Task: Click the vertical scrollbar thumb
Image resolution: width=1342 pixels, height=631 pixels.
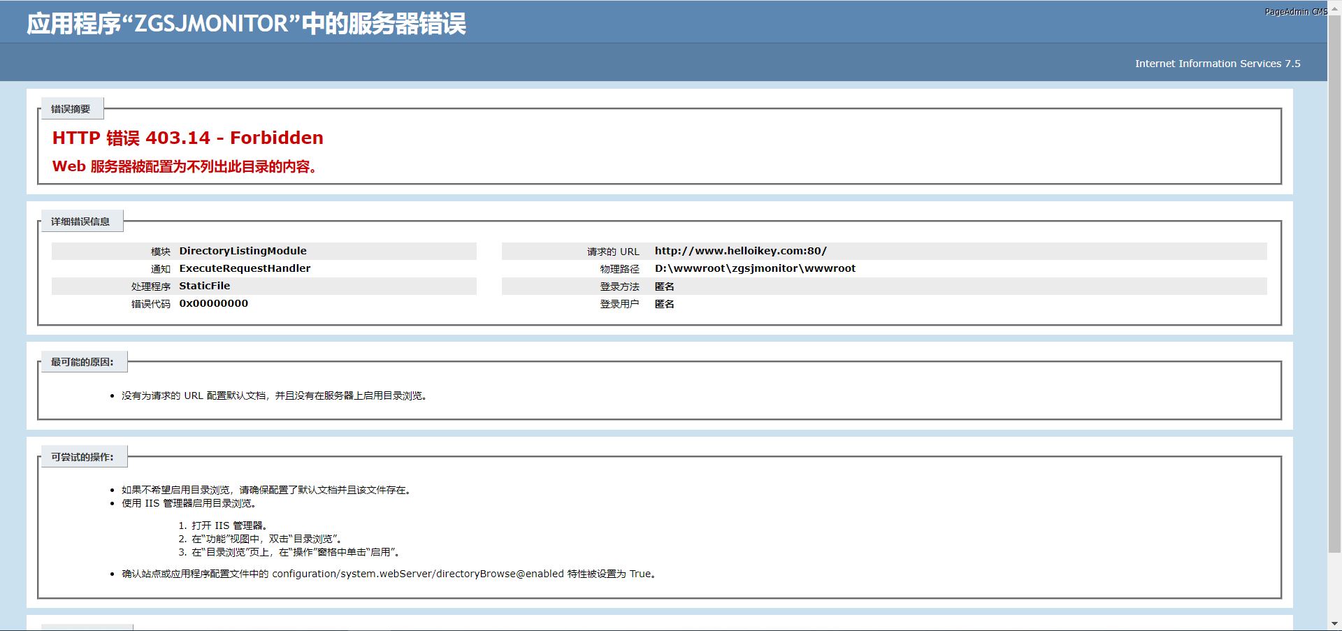Action: [1334, 280]
